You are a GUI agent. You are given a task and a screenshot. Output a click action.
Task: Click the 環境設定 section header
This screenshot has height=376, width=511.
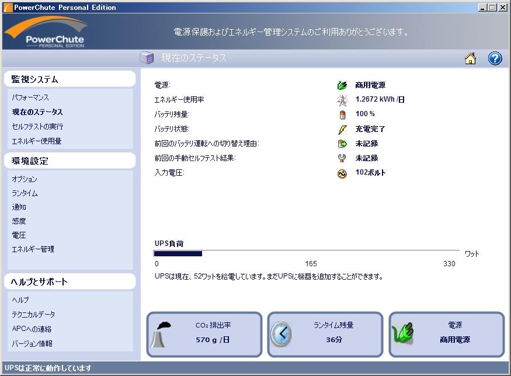tap(69, 161)
